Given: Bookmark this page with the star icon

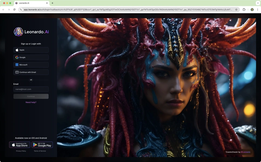Looking at the screenshot, I should click(236, 10).
